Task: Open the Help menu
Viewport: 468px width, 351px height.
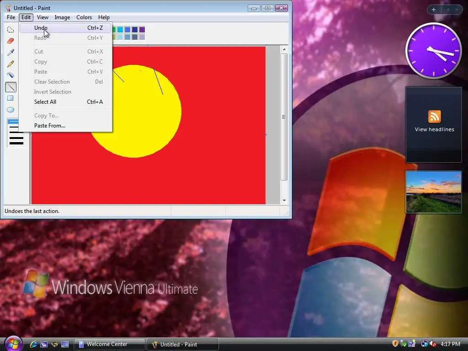Action: pyautogui.click(x=104, y=17)
